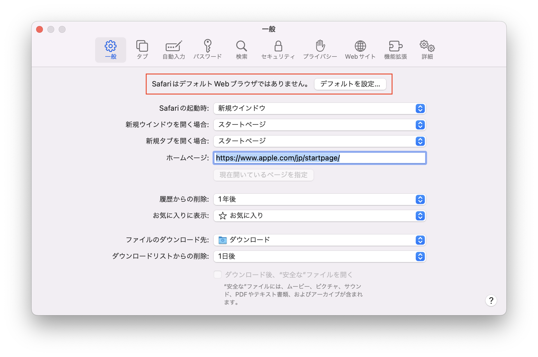The image size is (538, 357).
Task: Open the 履歴からの削除 dropdown
Action: click(320, 199)
